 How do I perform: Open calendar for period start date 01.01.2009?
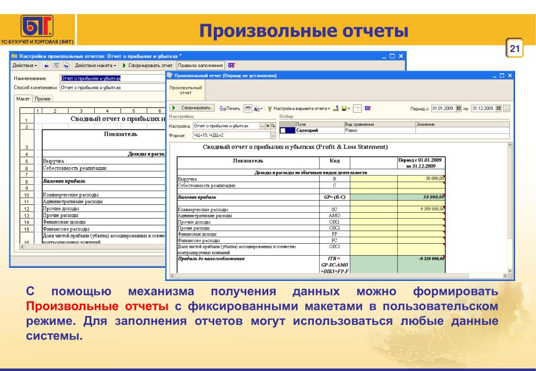[459, 108]
